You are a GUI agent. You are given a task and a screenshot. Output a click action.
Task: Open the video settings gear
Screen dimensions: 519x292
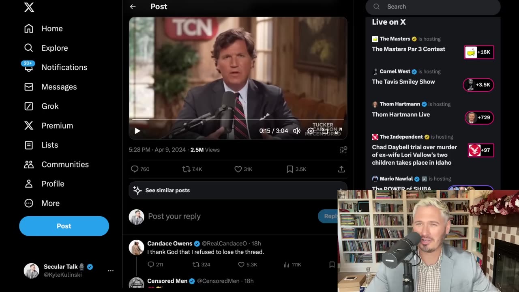click(311, 131)
